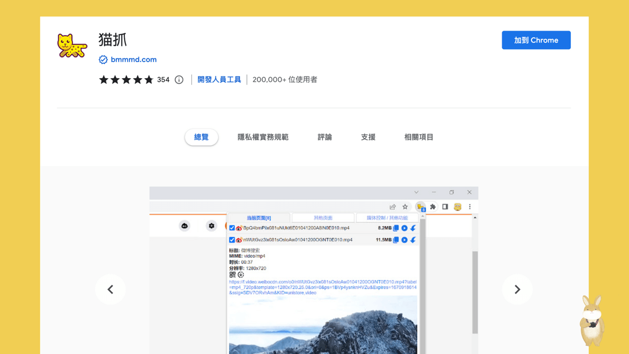This screenshot has width=629, height=354.
Task: Click the tab search chevron in preview
Action: coord(416,192)
